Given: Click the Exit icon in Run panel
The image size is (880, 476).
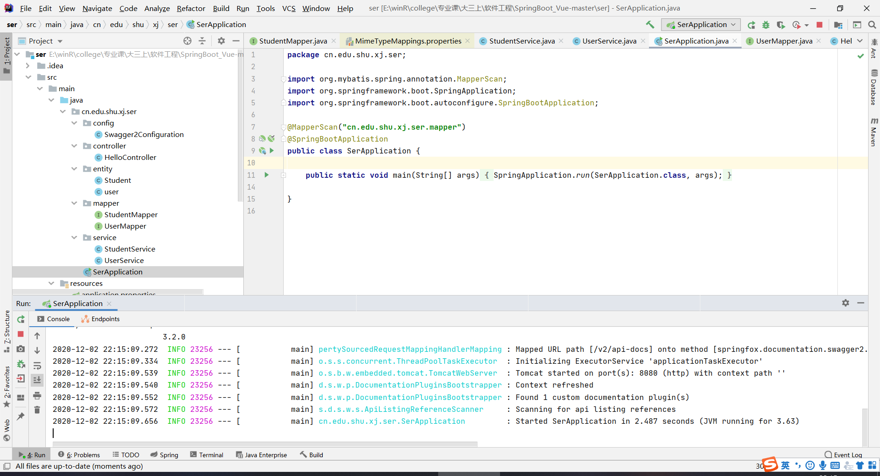Looking at the screenshot, I should click(x=21, y=378).
